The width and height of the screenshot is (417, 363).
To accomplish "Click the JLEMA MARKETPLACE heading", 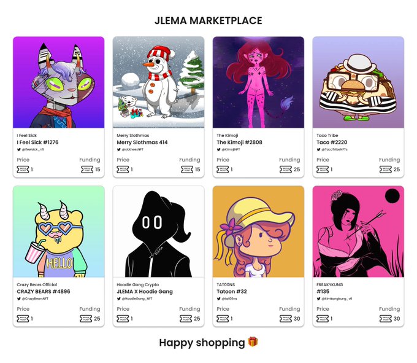I will (x=208, y=20).
